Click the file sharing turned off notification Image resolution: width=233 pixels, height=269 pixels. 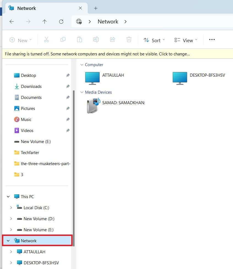click(97, 54)
